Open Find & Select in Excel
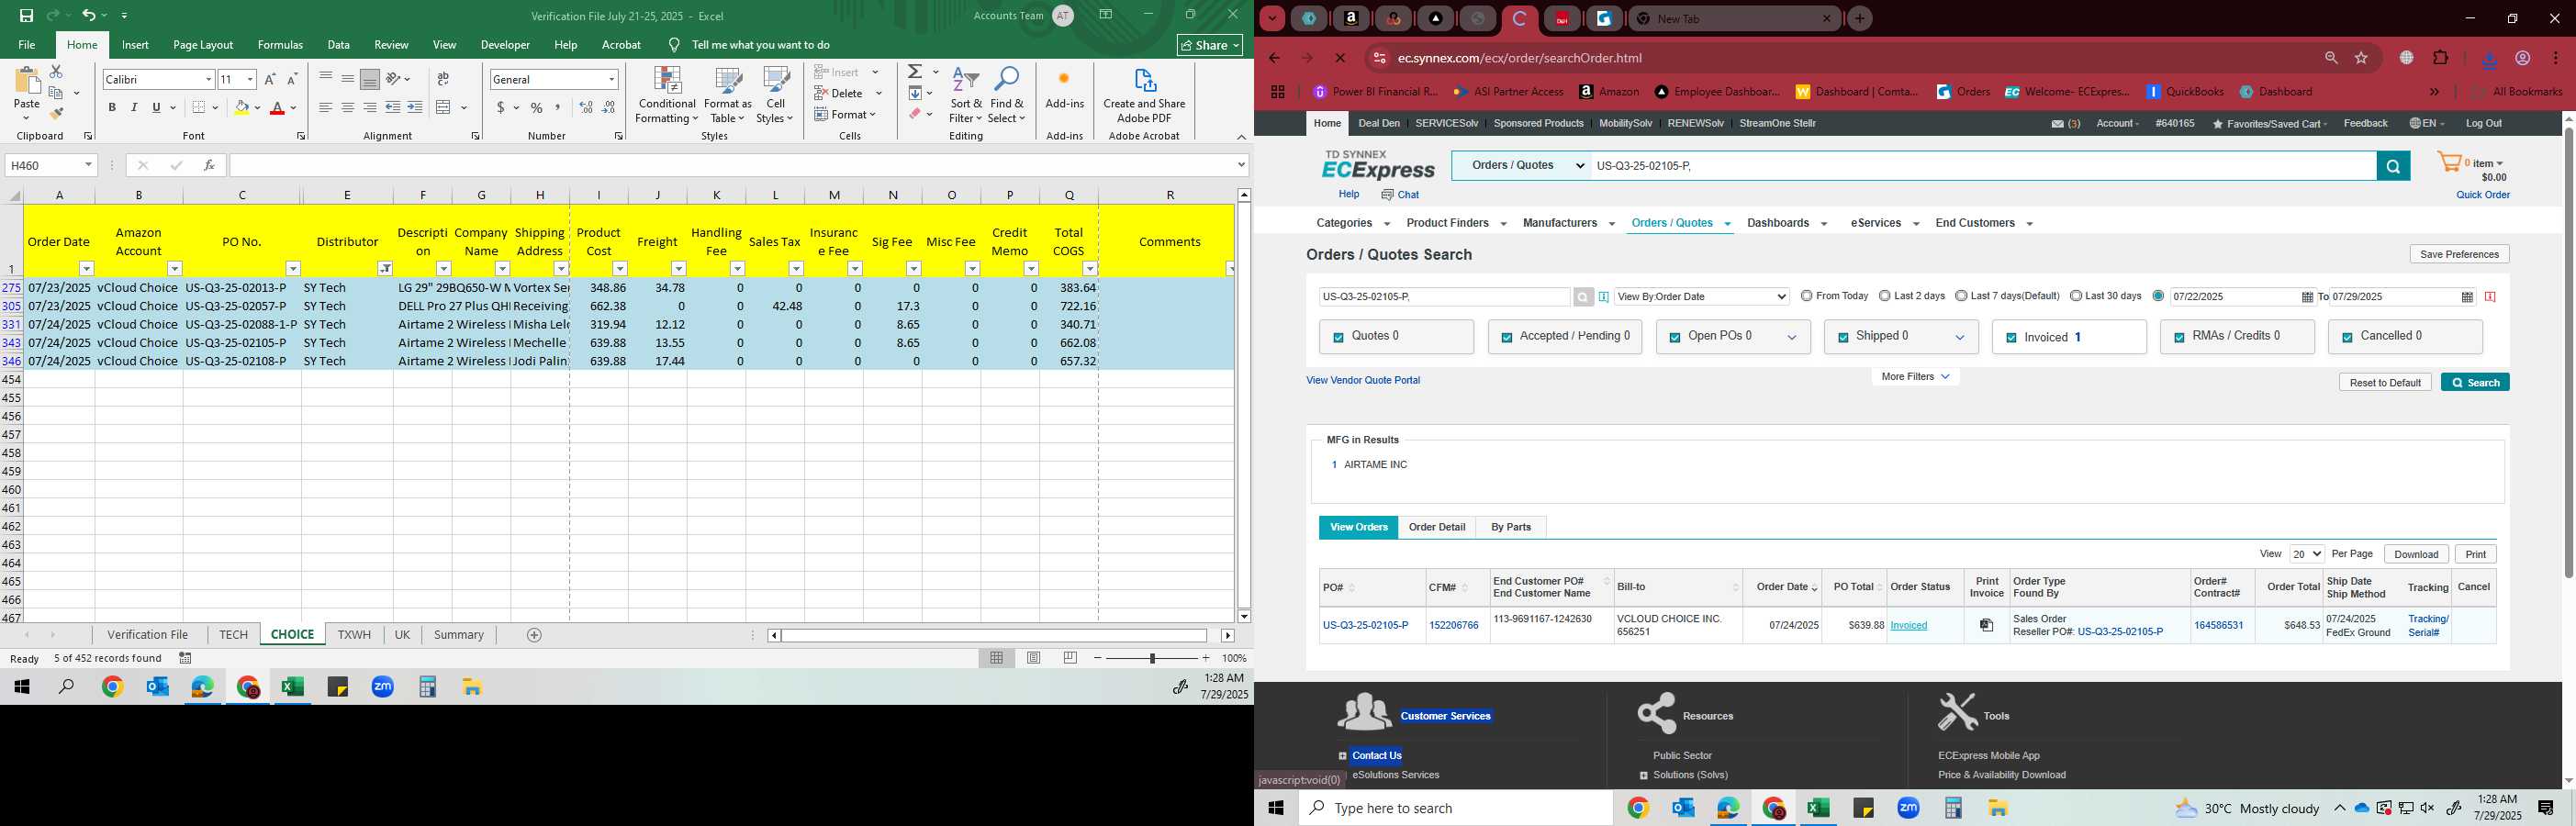The image size is (2576, 826). pyautogui.click(x=1007, y=95)
